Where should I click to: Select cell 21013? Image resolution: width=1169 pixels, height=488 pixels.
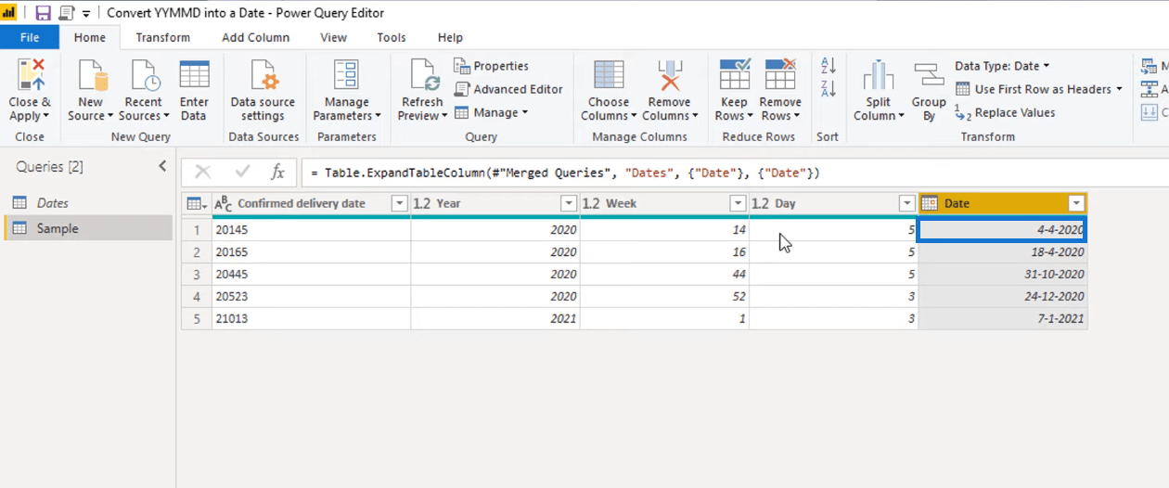tap(311, 318)
